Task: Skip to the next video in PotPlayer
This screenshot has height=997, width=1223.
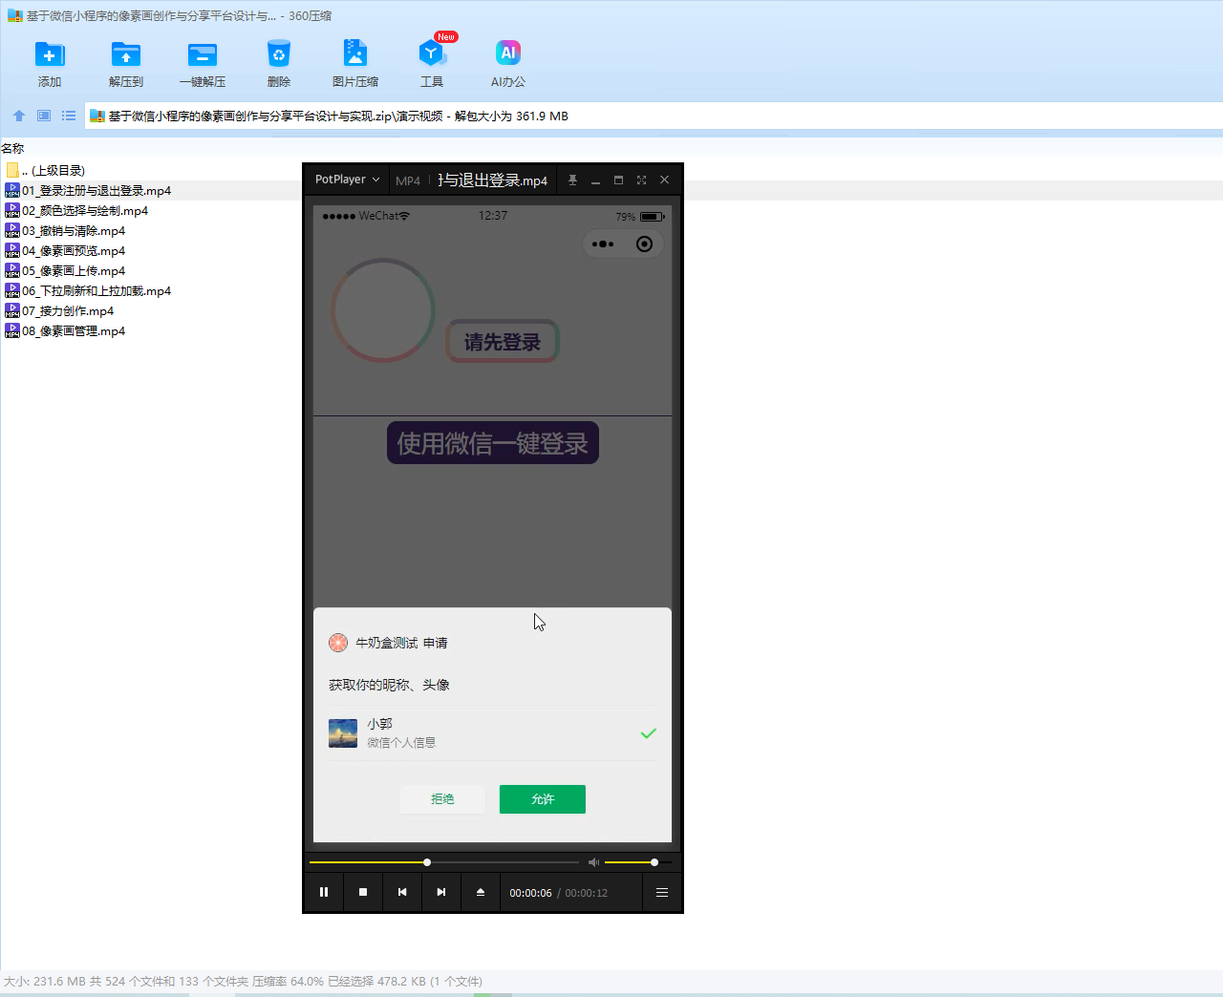Action: pos(441,892)
